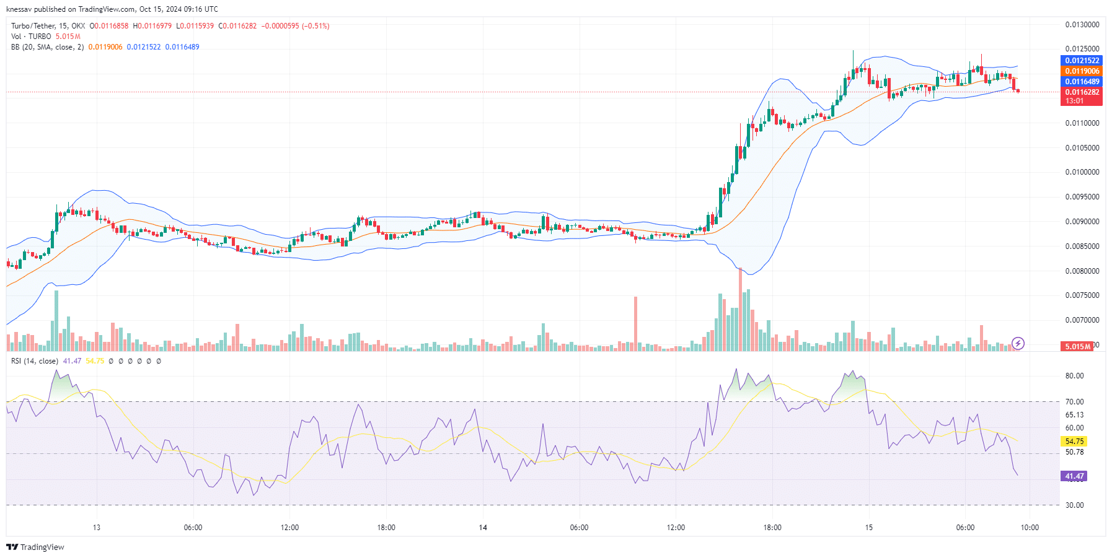The width and height of the screenshot is (1112, 558).
Task: Click the 13:01 countdown under last price
Action: [1074, 101]
